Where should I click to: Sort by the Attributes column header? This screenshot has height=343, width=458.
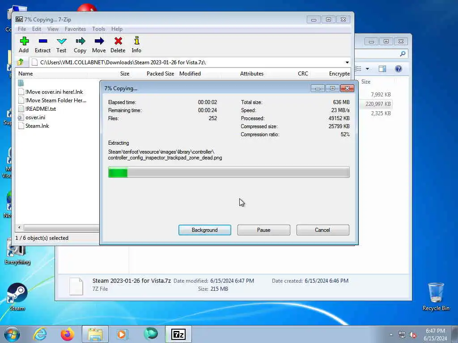(x=251, y=74)
